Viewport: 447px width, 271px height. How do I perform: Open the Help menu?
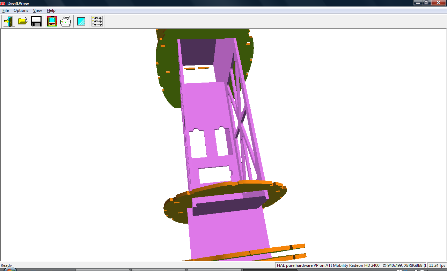51,10
